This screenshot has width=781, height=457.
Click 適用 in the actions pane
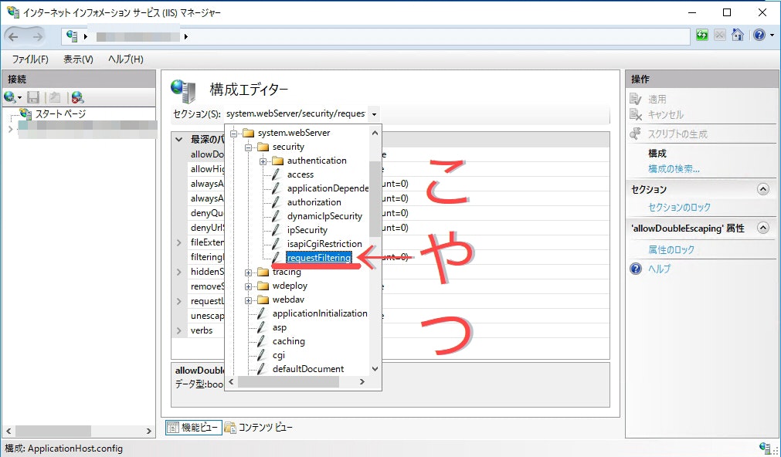(657, 100)
